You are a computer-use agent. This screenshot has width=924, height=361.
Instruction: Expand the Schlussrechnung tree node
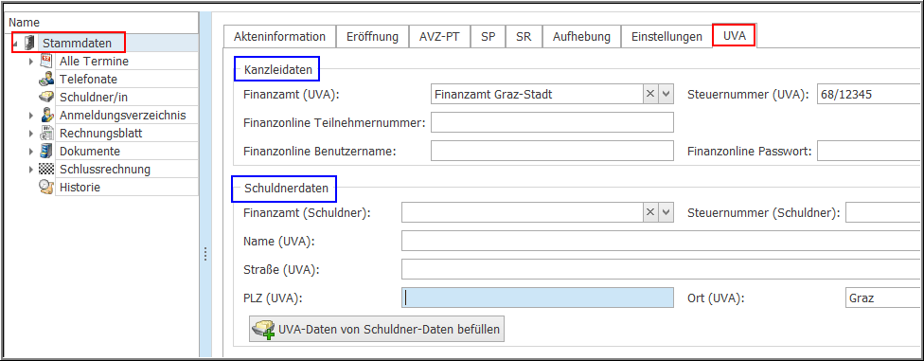31,170
